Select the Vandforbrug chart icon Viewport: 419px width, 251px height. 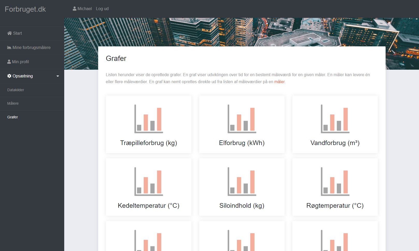[x=335, y=119]
